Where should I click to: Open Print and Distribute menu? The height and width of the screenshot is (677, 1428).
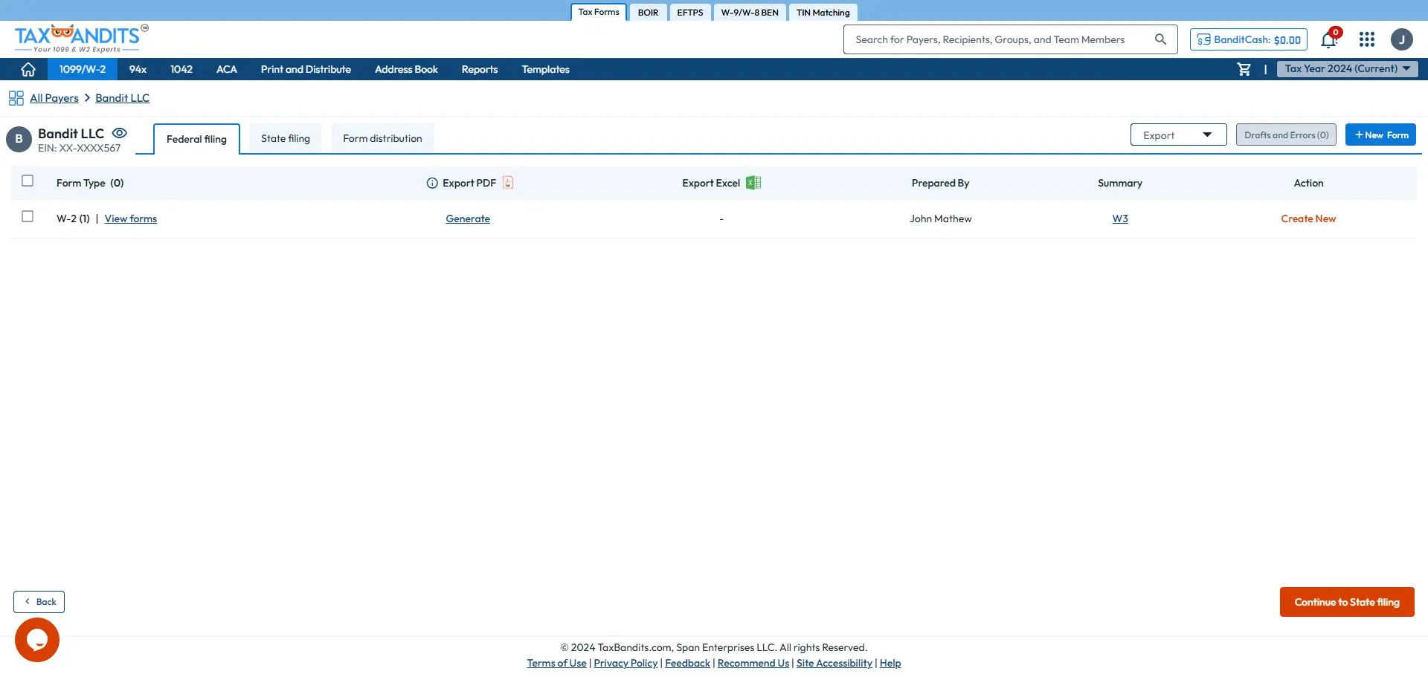point(306,69)
